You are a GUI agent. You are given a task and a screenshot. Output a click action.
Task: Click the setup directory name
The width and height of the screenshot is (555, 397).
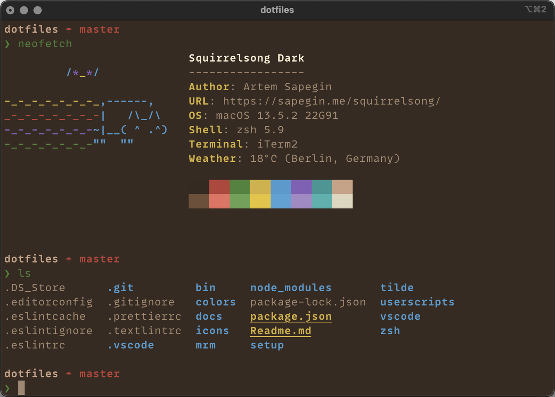(x=267, y=345)
